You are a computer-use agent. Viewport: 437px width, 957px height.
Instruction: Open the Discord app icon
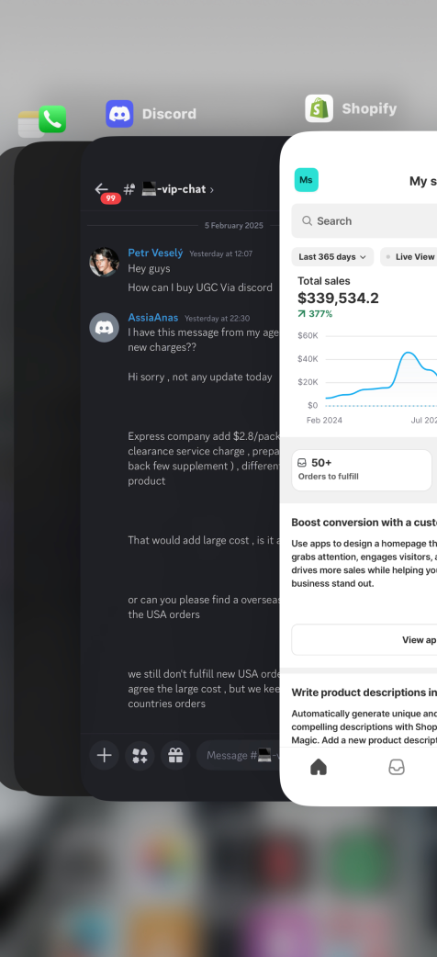coord(119,114)
